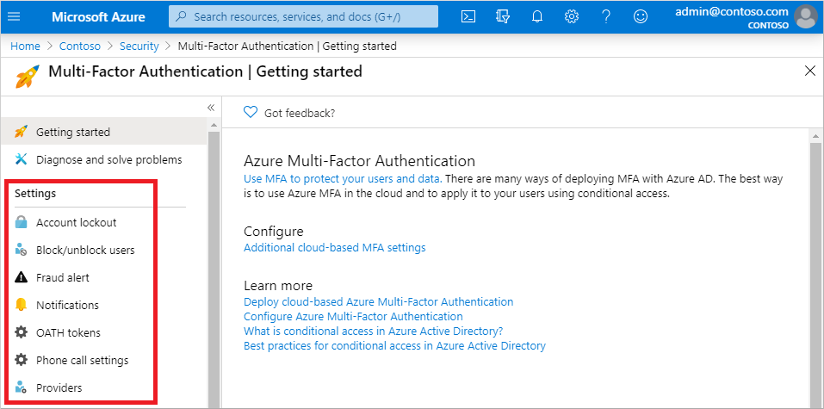Select Notifications in Settings menu
This screenshot has width=824, height=409.
[67, 306]
